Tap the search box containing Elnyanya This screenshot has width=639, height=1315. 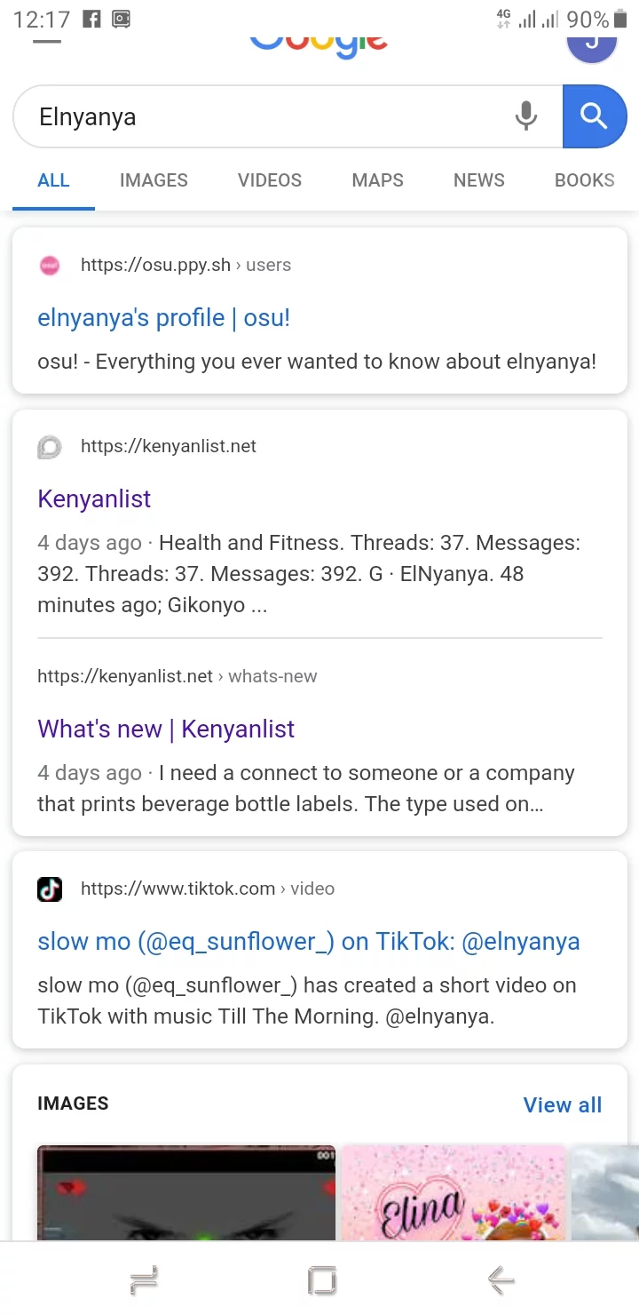266,116
